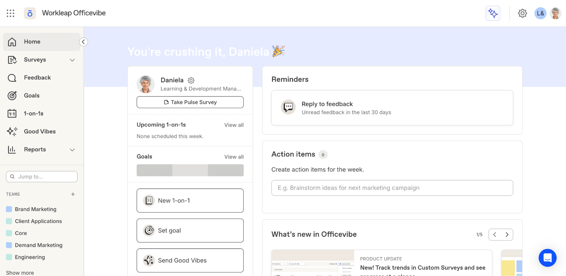566x276 pixels.
Task: Click the Reports bar chart icon
Action: click(x=12, y=150)
